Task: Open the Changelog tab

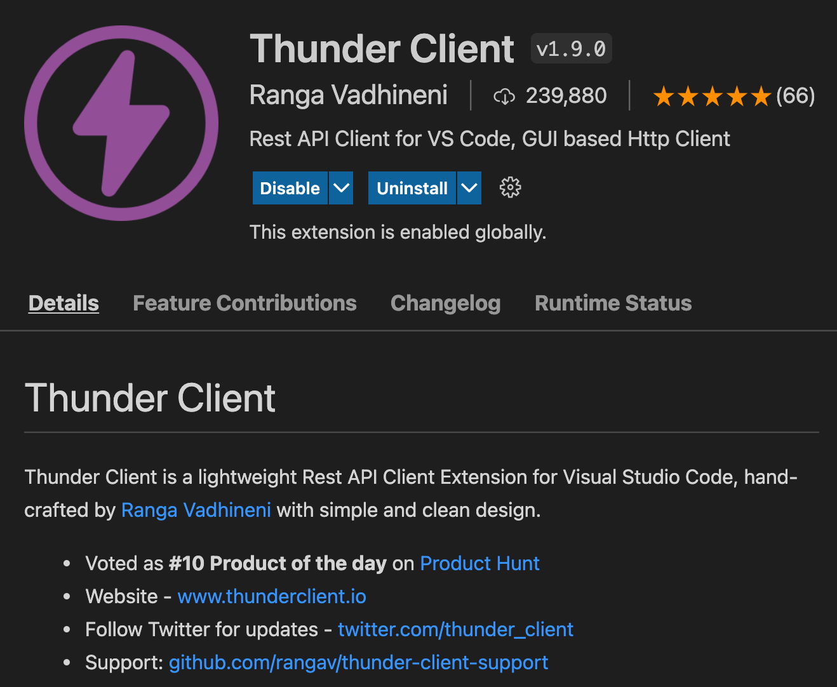Action: [x=445, y=303]
